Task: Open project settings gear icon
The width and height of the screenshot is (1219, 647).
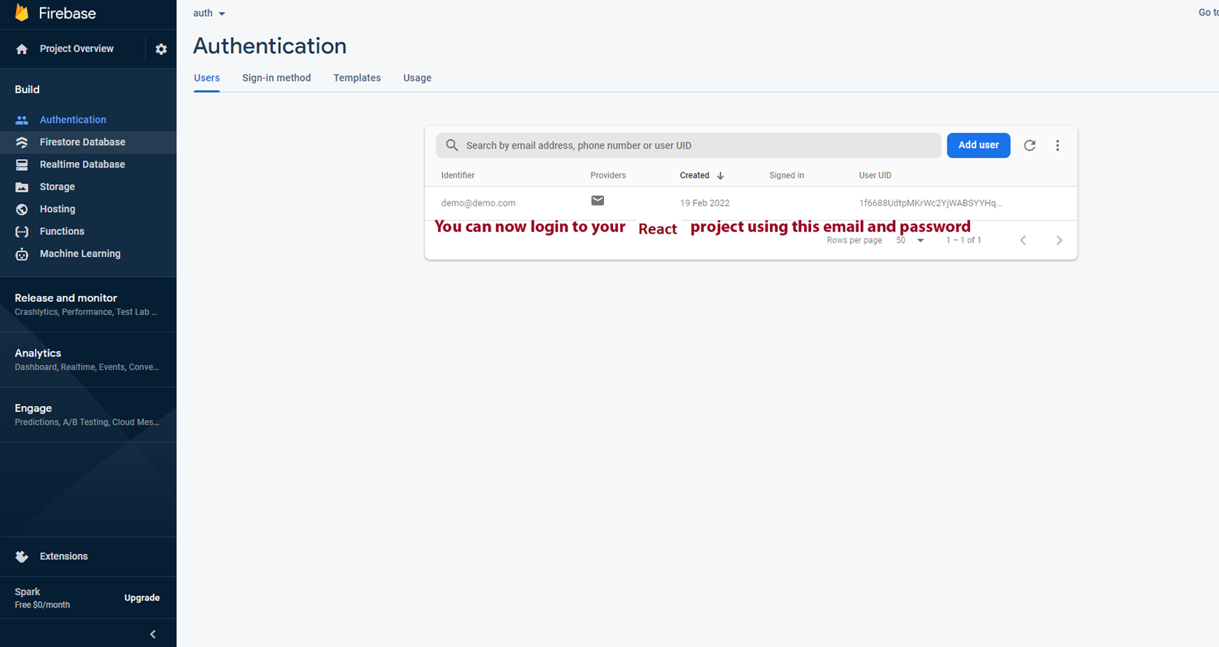Action: (x=161, y=49)
